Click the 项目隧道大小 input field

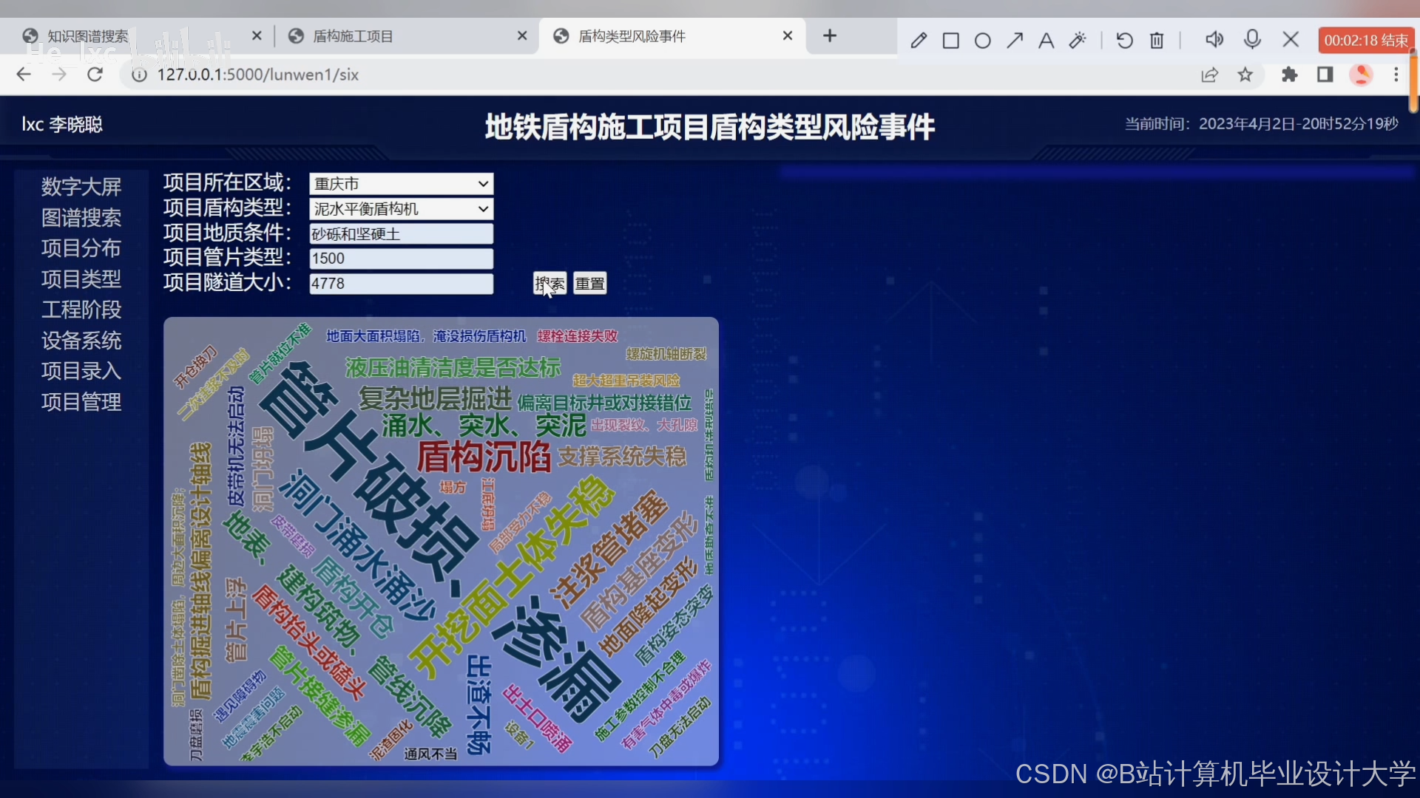(x=401, y=284)
